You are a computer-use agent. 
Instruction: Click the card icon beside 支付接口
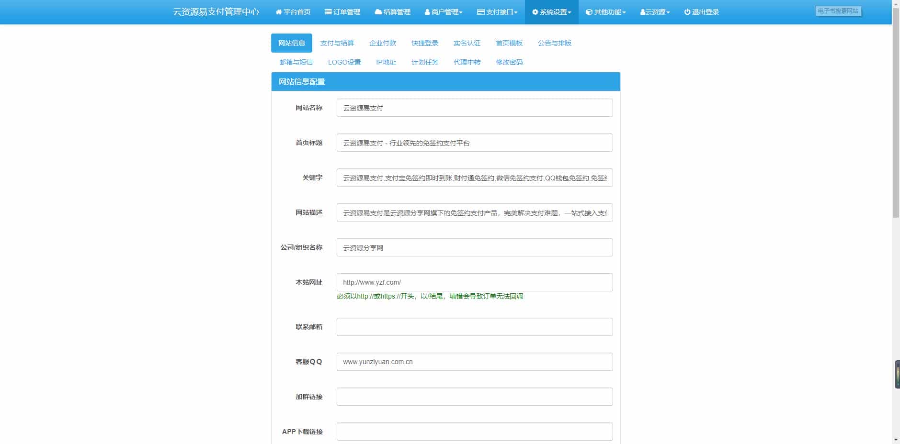[481, 12]
